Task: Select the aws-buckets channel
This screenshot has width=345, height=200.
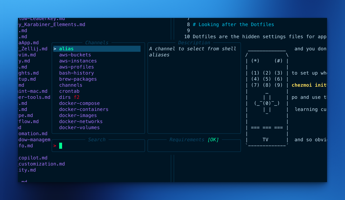Action: 75,55
